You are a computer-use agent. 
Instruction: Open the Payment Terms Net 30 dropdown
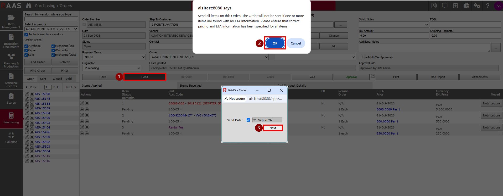(114, 57)
